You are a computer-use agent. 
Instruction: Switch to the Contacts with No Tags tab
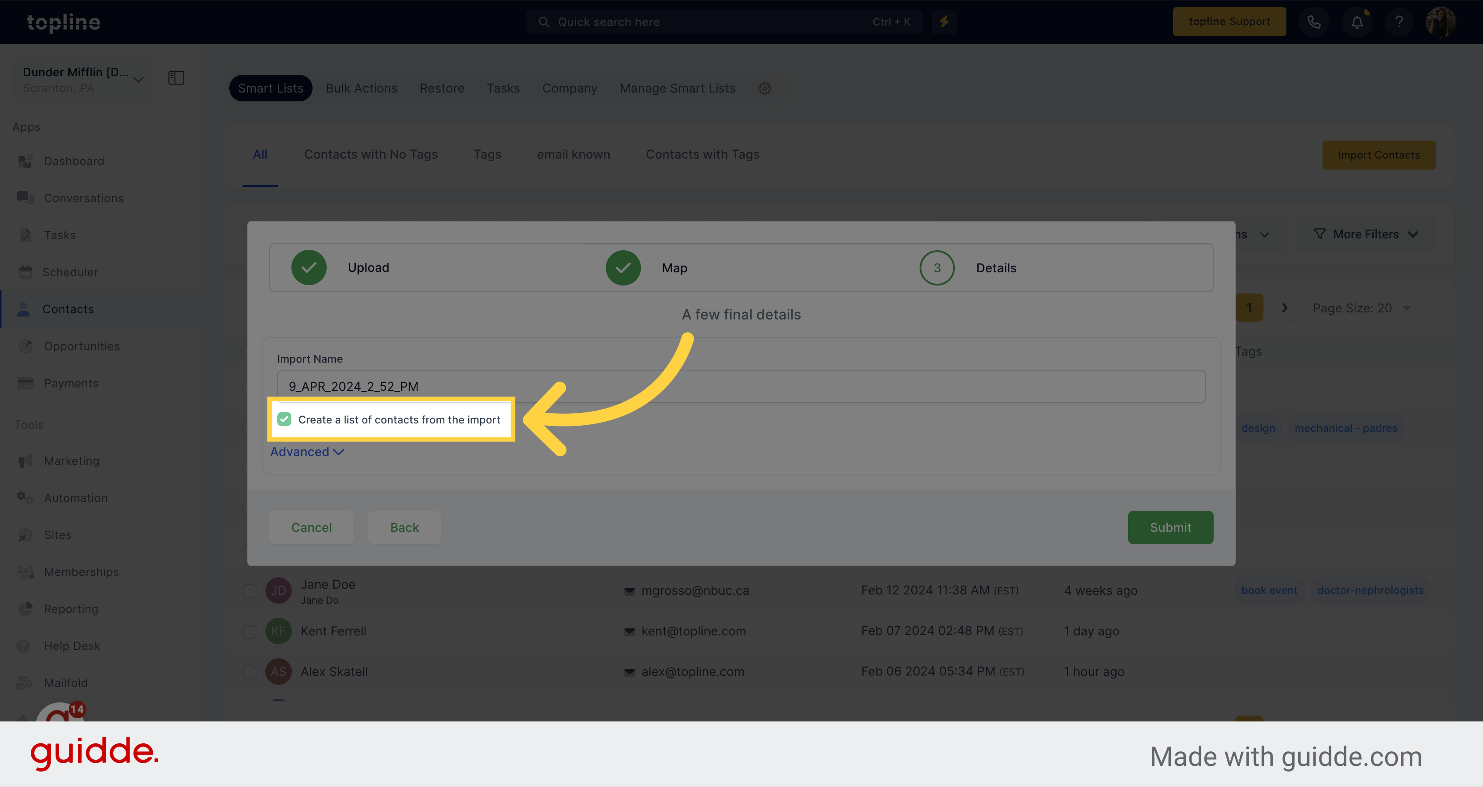[371, 154]
